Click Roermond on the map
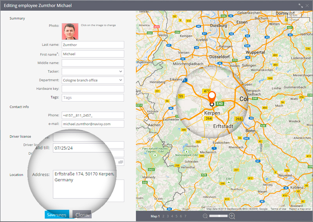Image resolution: width=313 pixels, height=222 pixels. pyautogui.click(x=145, y=62)
